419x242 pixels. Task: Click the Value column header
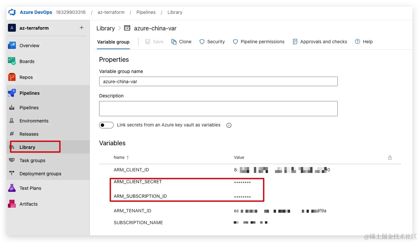point(239,157)
